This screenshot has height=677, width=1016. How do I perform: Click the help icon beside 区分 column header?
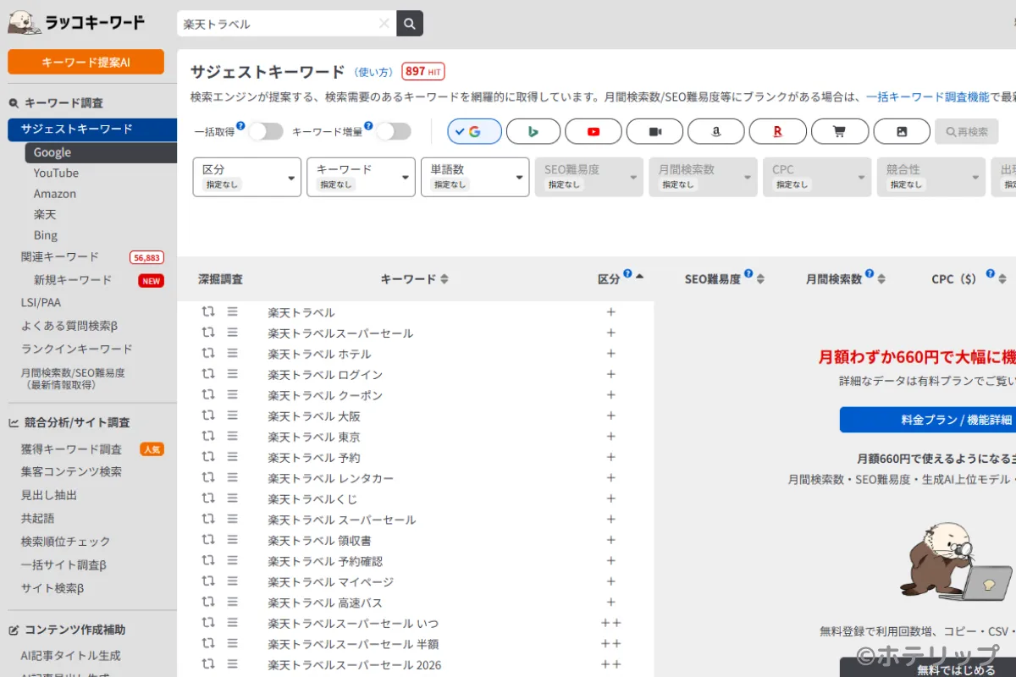627,273
